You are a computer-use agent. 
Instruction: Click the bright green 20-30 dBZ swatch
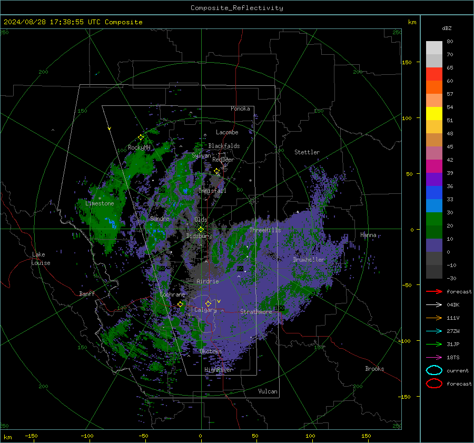[434, 219]
